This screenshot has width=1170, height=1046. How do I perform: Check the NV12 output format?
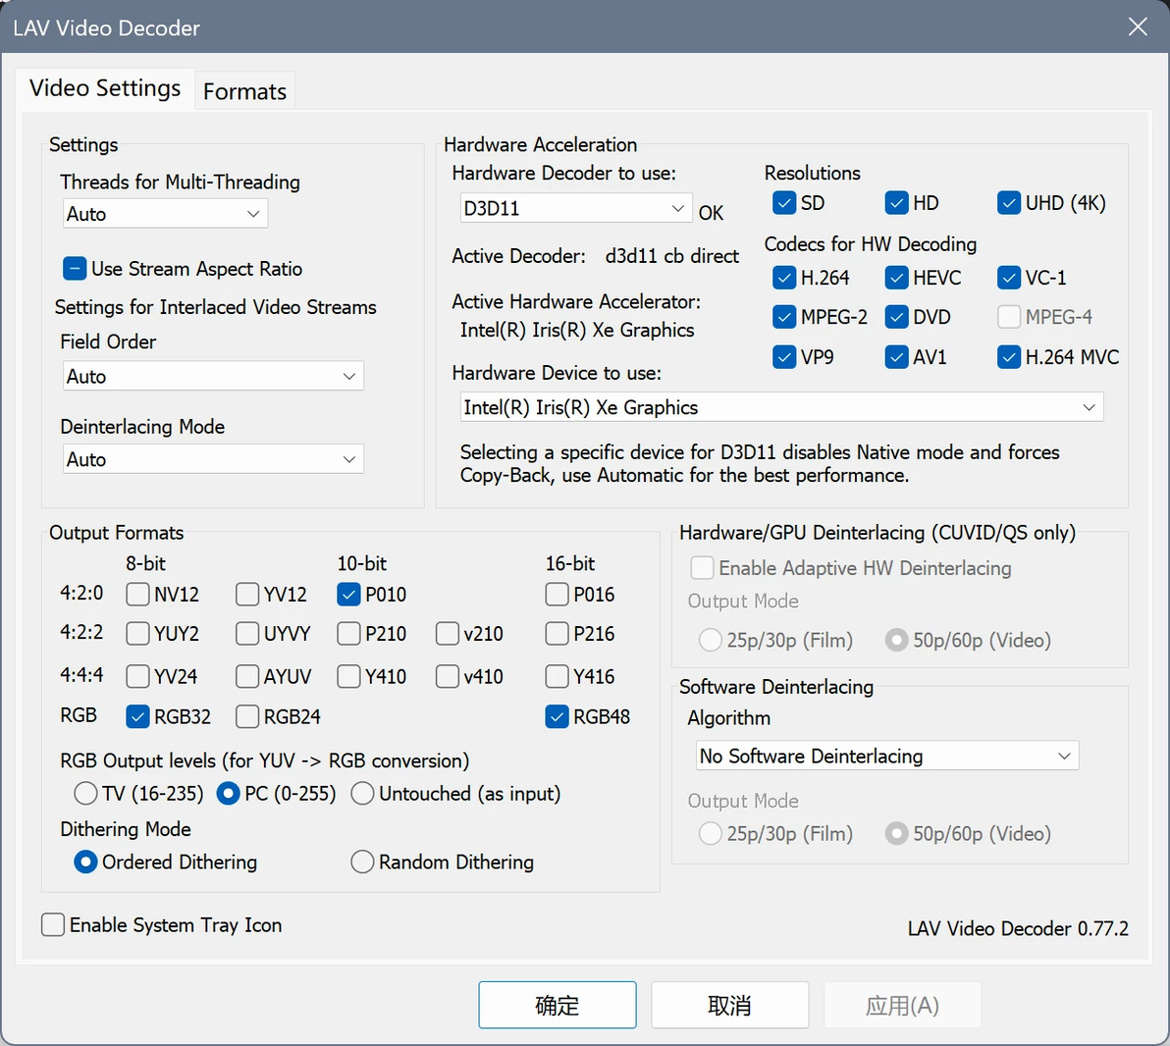click(x=138, y=595)
